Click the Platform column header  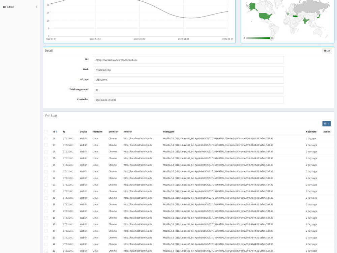(98, 132)
